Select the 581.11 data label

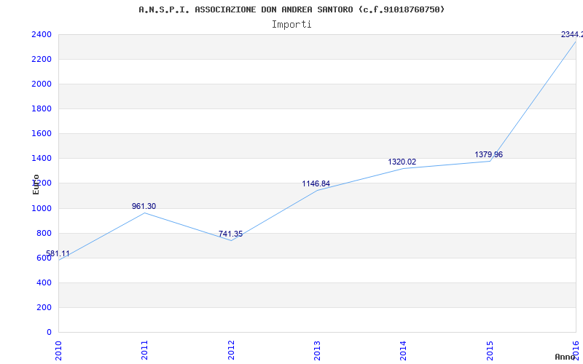tap(58, 254)
